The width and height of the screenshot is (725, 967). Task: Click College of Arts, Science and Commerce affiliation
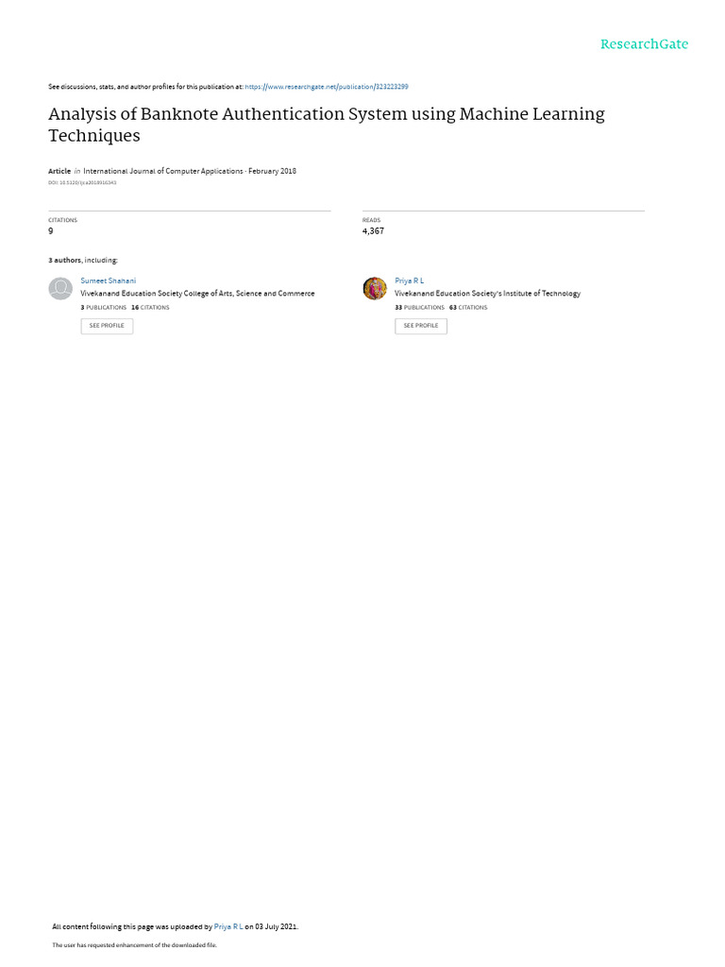(197, 294)
